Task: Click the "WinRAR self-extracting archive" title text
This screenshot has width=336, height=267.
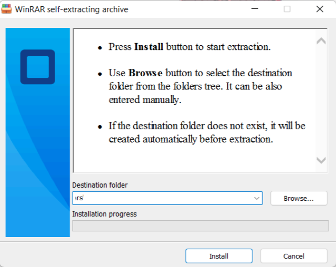Action: click(x=71, y=9)
